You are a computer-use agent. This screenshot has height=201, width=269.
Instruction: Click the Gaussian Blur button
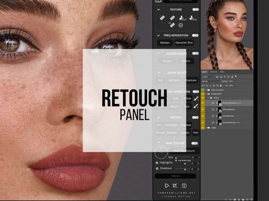pos(184,43)
